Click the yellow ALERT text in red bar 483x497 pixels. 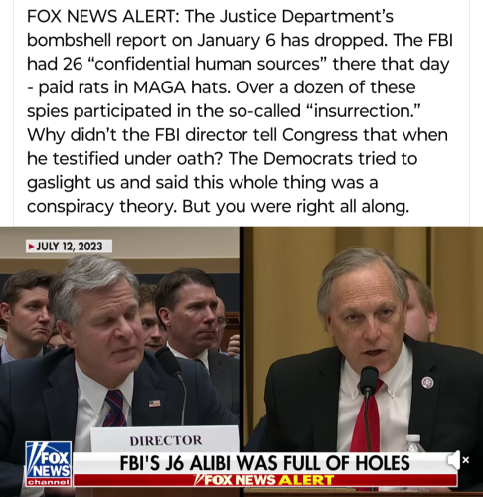306,480
